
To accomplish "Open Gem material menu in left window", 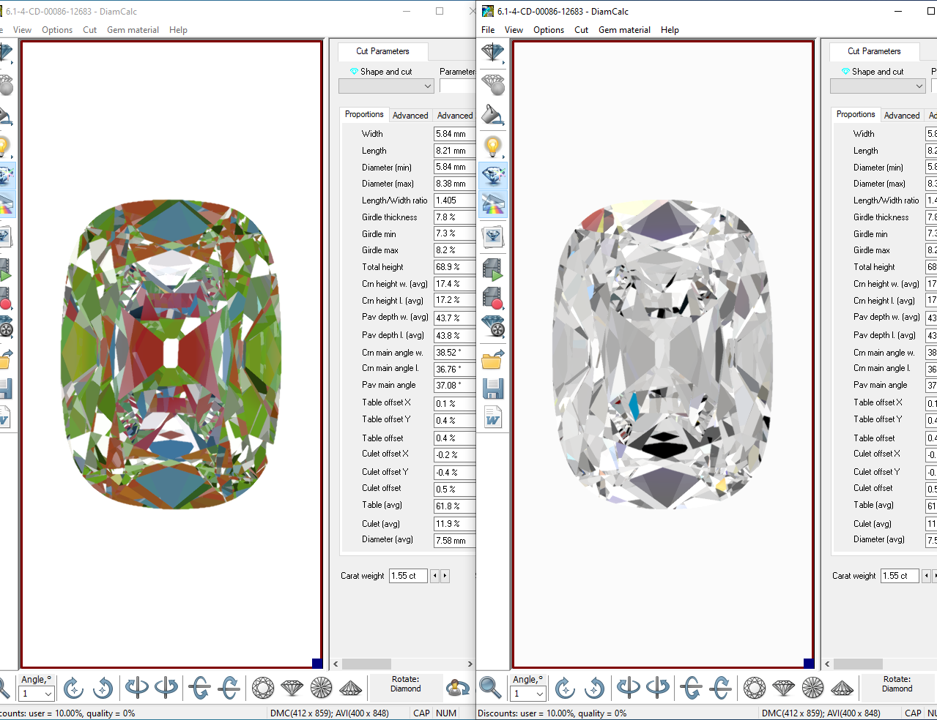I will click(133, 30).
